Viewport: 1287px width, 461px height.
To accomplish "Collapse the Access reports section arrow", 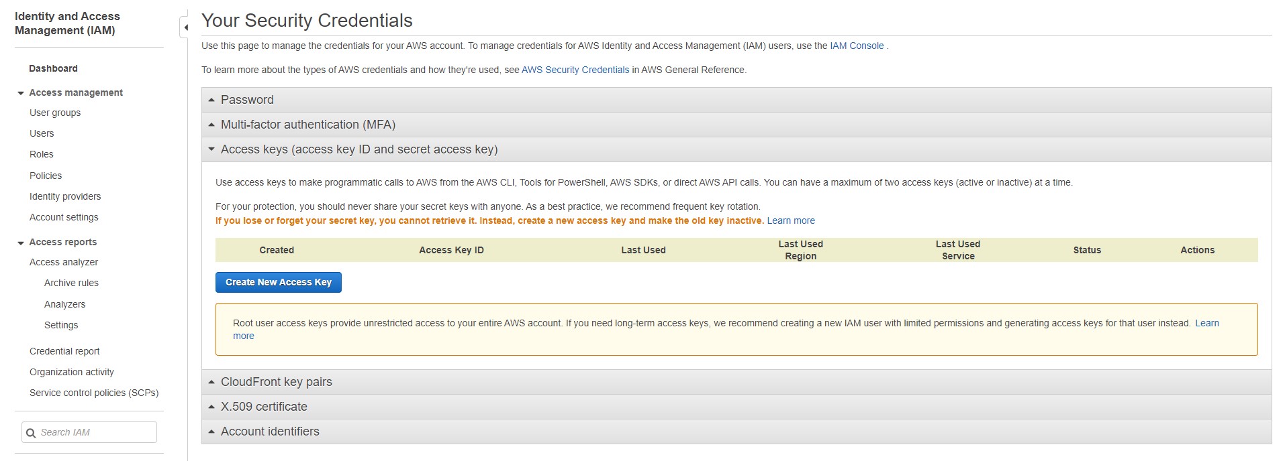I will pos(21,243).
